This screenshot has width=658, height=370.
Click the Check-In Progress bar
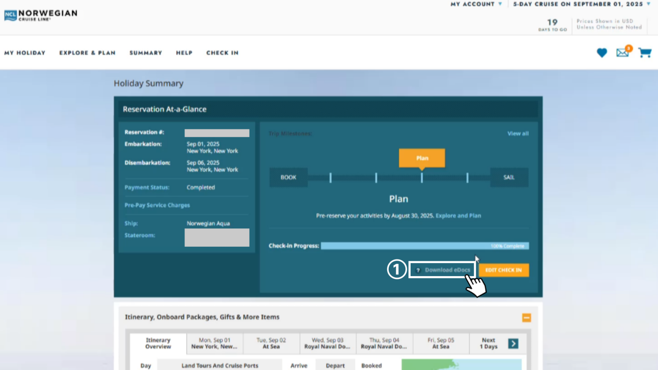pyautogui.click(x=425, y=246)
